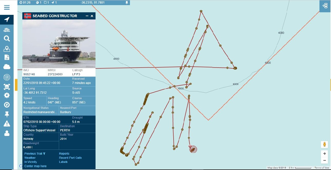Click the received value 7 minutes ago

81,83
